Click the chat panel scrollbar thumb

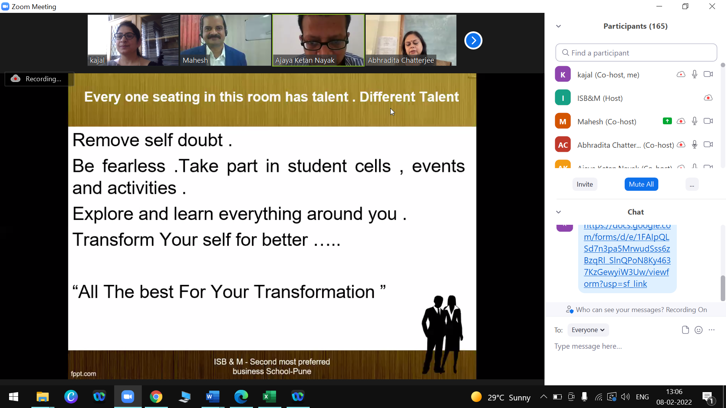[x=723, y=288]
